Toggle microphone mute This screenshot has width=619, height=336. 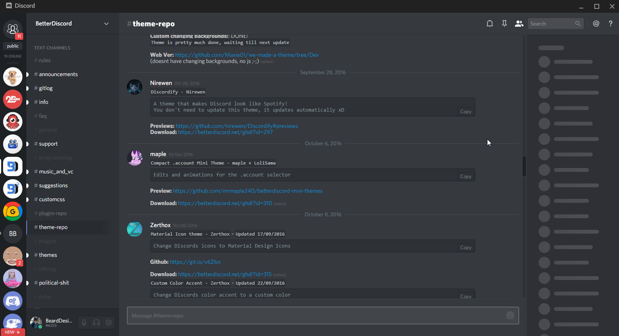tap(84, 322)
